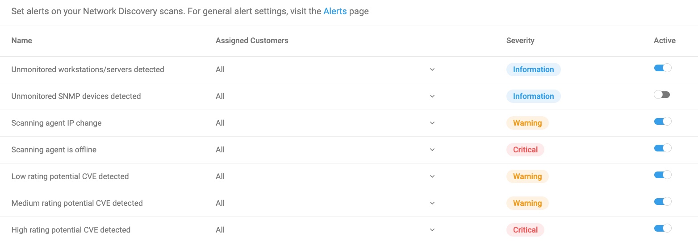Viewport: 698px width, 241px height.
Task: Expand customers chevron for High rating CVE
Action: [432, 230]
